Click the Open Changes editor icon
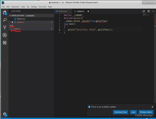 (x=144, y=11)
